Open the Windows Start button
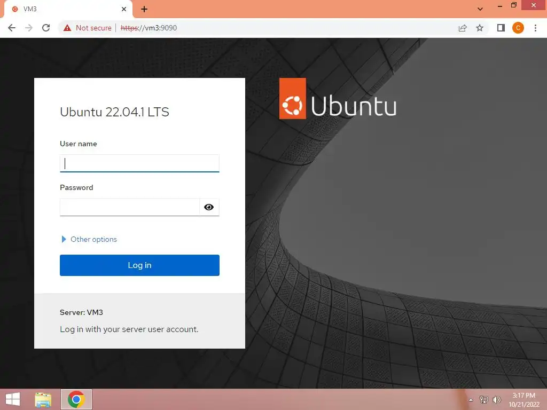 tap(13, 399)
